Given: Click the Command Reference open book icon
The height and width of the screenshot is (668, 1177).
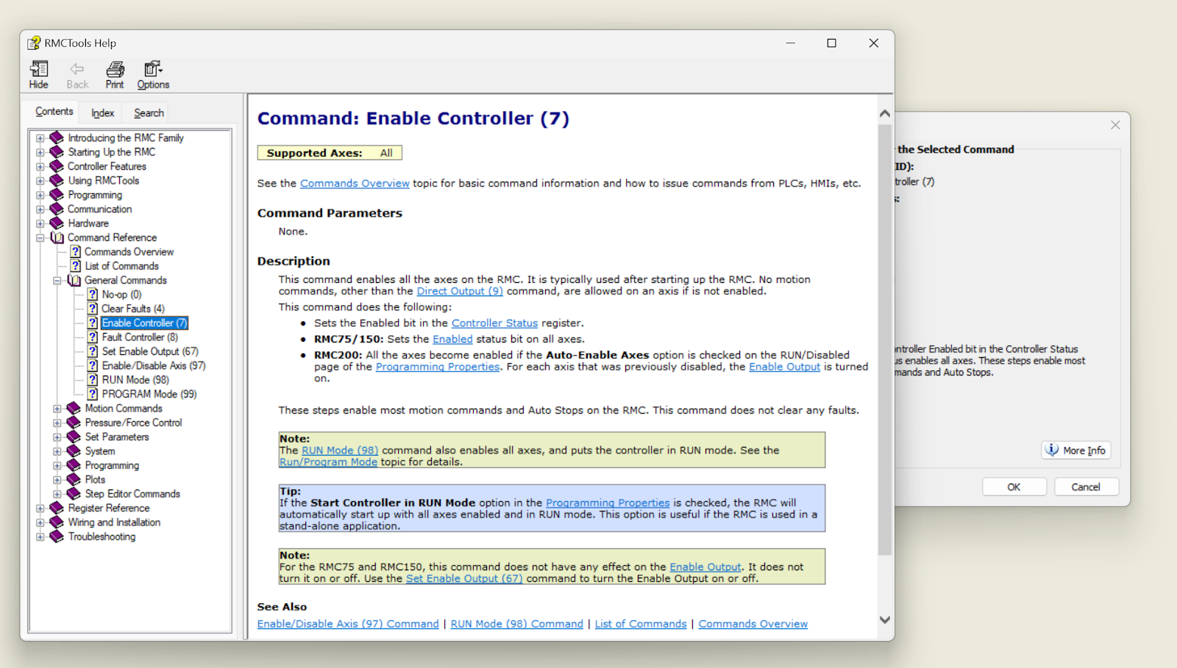Looking at the screenshot, I should pyautogui.click(x=57, y=237).
